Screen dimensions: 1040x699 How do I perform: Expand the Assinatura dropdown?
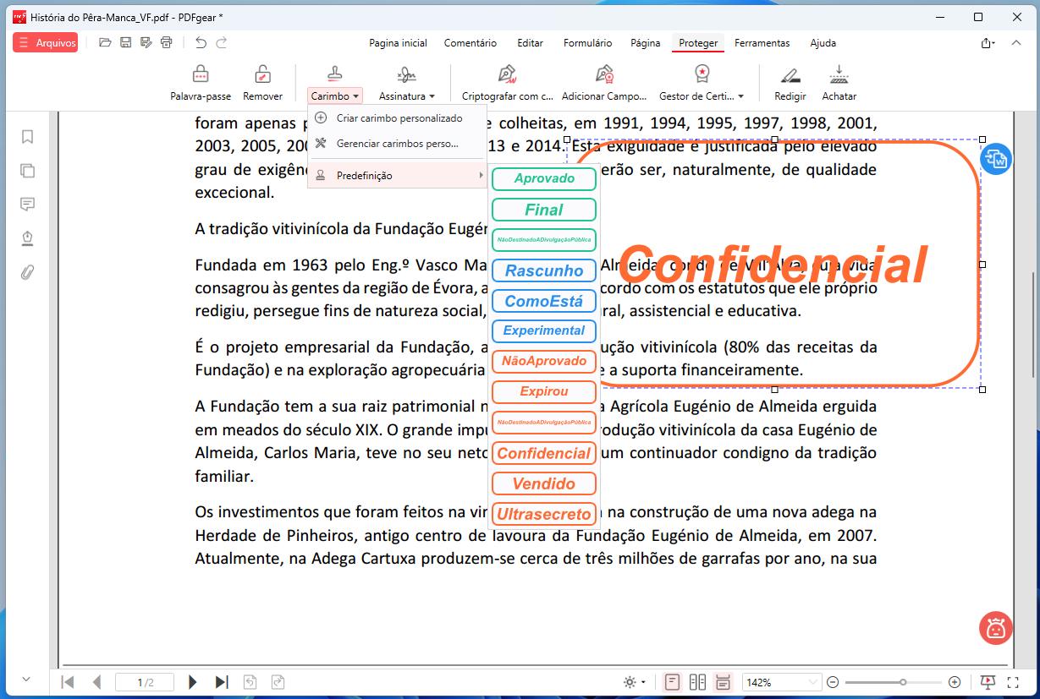406,96
